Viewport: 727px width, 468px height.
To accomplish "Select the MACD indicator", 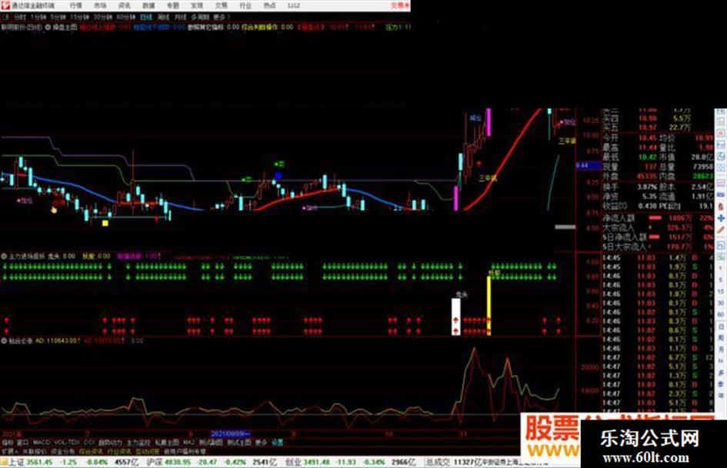I will [x=42, y=443].
